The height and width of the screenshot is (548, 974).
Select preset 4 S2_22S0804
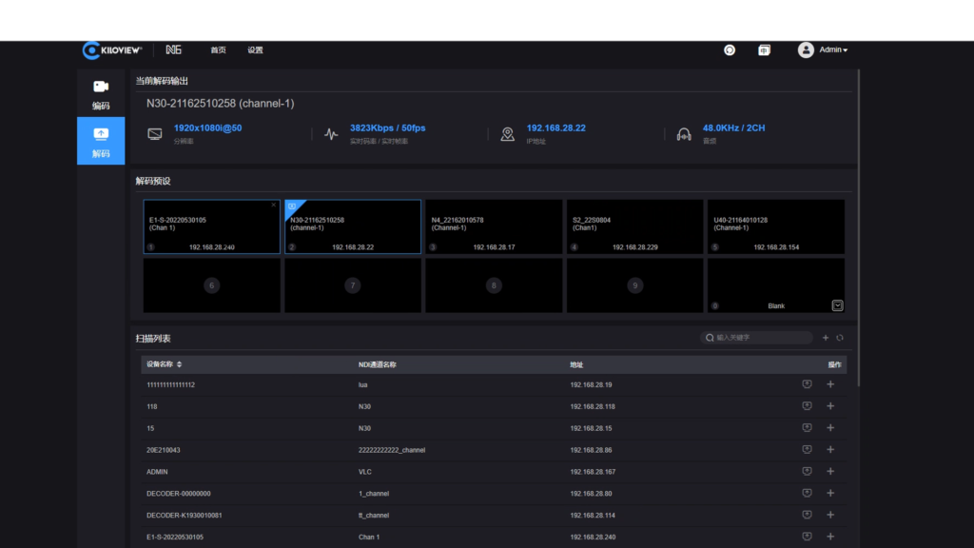(634, 226)
